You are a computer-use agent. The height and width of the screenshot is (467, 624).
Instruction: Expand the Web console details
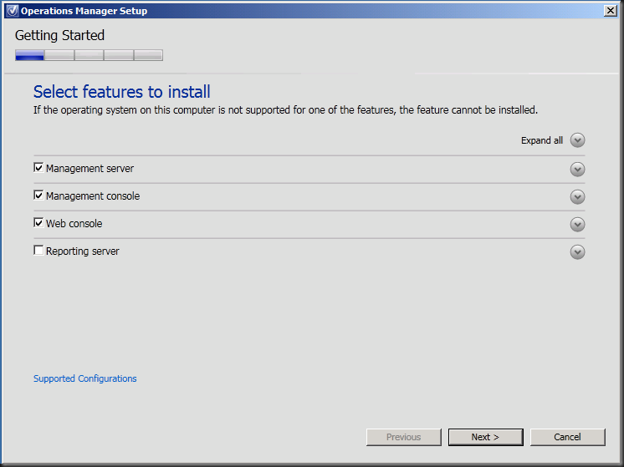577,224
